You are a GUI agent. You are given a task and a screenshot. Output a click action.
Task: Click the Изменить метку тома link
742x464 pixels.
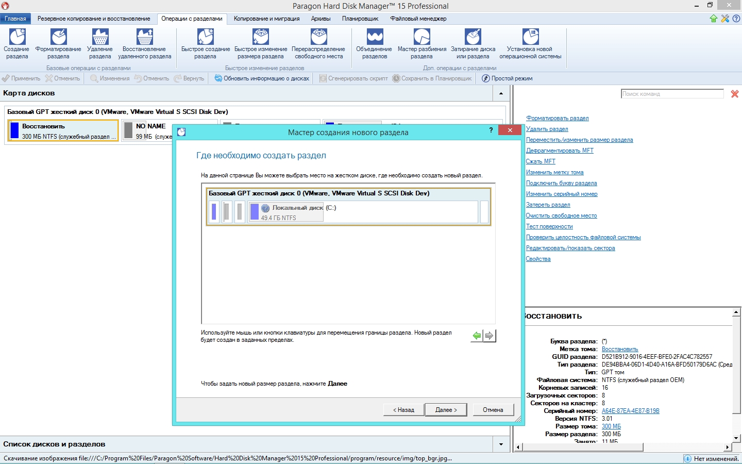pos(554,172)
